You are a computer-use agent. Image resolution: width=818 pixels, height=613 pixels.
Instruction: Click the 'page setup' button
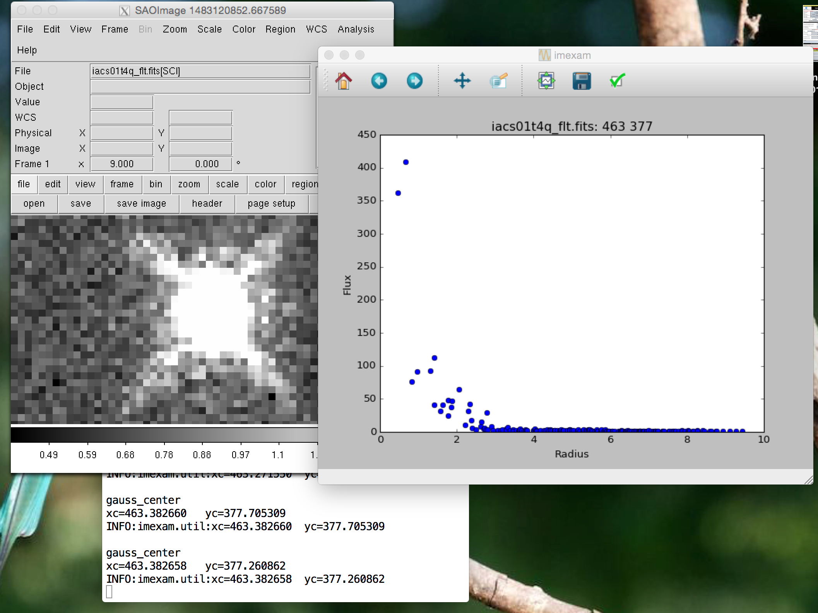point(271,204)
